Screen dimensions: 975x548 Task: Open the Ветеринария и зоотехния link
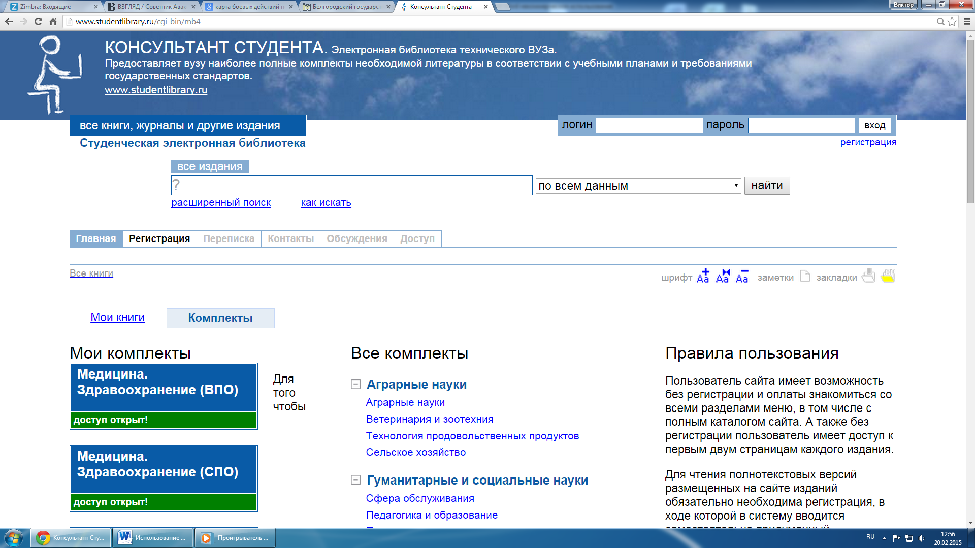pos(430,419)
